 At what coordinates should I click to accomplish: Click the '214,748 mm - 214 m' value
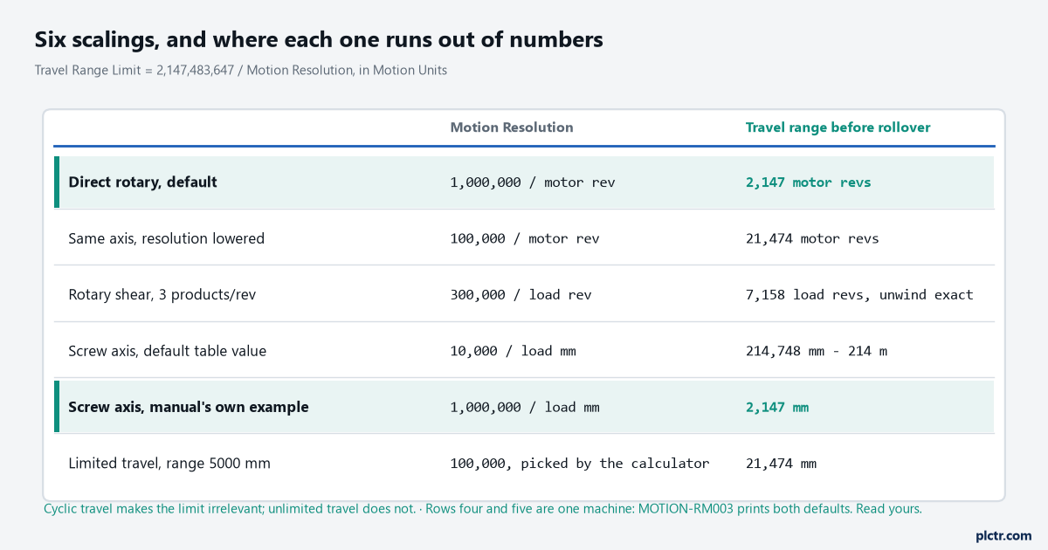(x=817, y=351)
